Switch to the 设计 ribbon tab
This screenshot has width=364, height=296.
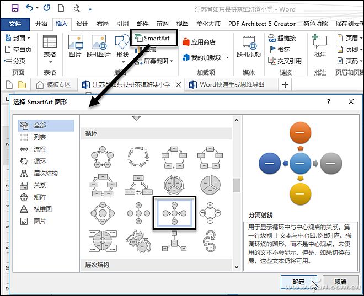click(82, 24)
